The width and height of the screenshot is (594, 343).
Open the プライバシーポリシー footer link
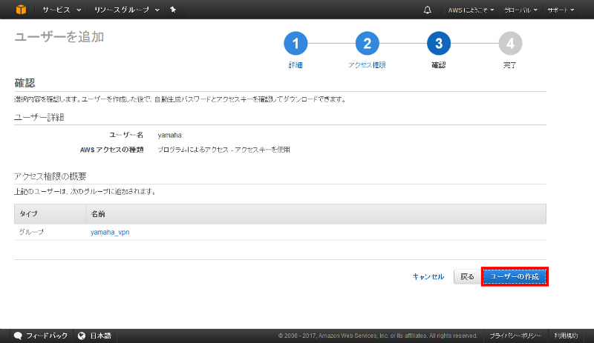point(515,336)
